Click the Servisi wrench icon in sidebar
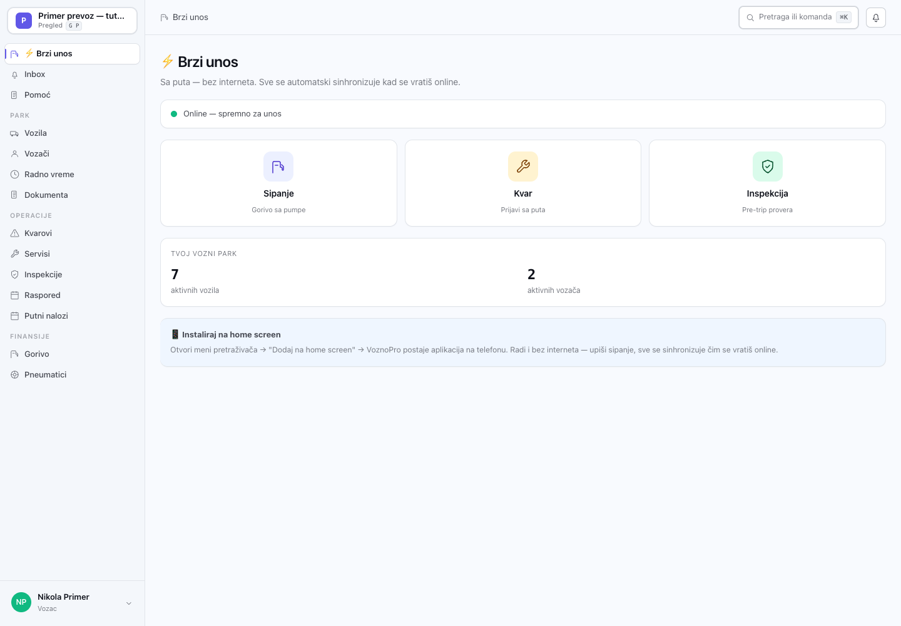Viewport: 901px width, 626px height. point(15,254)
